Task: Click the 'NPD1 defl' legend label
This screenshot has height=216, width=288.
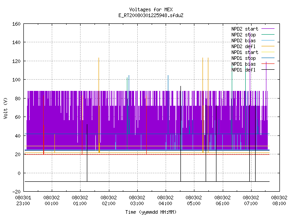Action: [243, 70]
